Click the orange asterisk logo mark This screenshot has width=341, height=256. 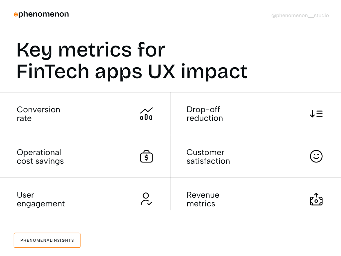coord(16,14)
